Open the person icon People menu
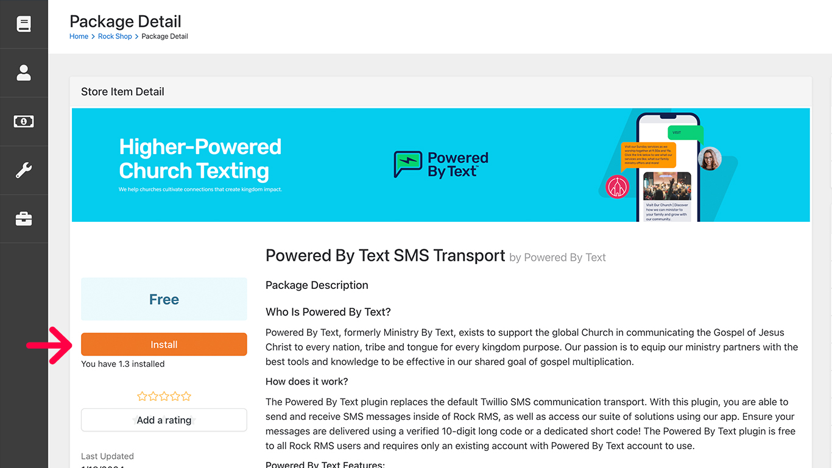This screenshot has height=468, width=832. coord(24,73)
